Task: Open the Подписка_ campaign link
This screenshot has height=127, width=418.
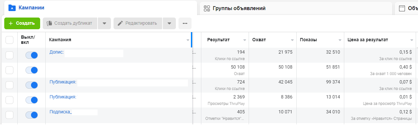Action: point(60,112)
